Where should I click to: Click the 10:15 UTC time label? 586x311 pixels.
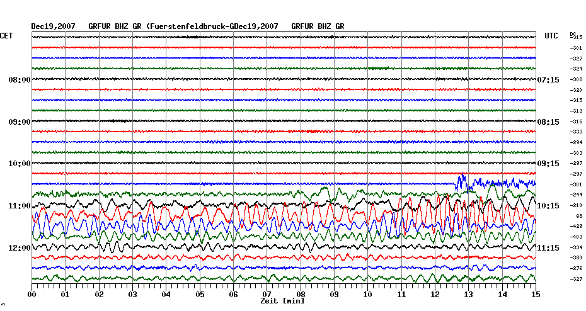548,206
